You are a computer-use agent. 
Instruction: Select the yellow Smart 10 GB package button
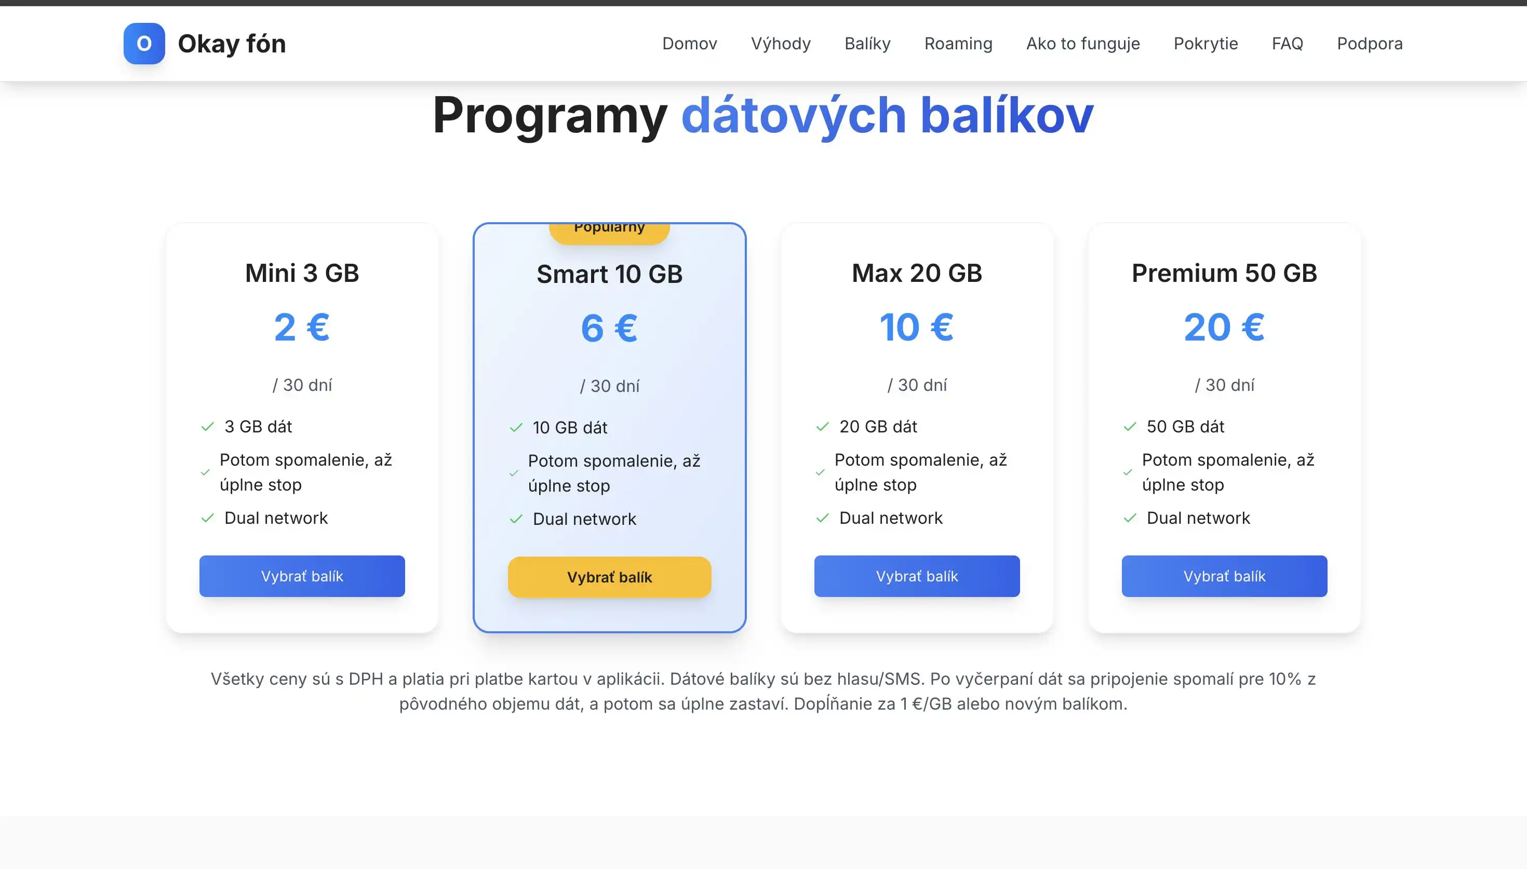(609, 577)
